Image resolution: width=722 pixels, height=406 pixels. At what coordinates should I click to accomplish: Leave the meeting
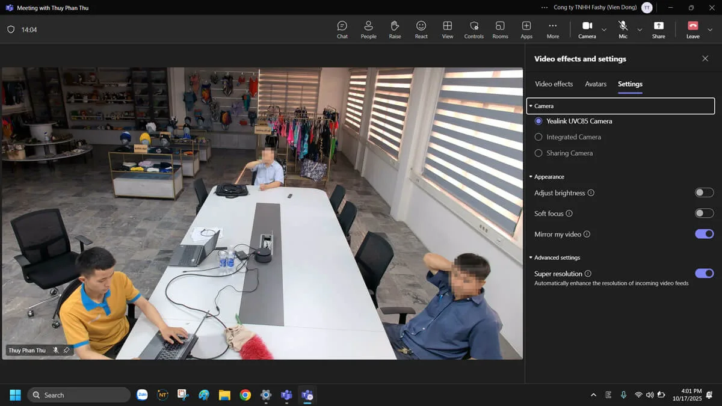(x=693, y=29)
